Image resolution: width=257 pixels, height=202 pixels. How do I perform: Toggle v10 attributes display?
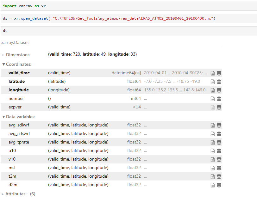tap(213, 159)
